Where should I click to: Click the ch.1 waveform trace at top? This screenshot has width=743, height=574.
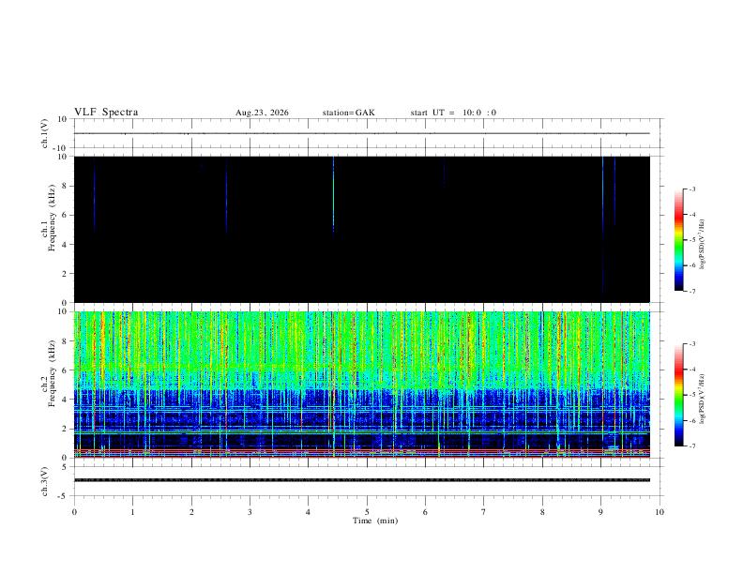point(362,133)
